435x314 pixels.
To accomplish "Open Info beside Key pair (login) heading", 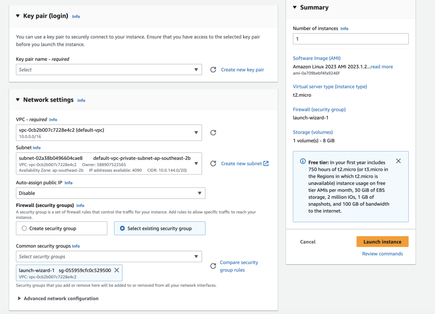I will [76, 16].
